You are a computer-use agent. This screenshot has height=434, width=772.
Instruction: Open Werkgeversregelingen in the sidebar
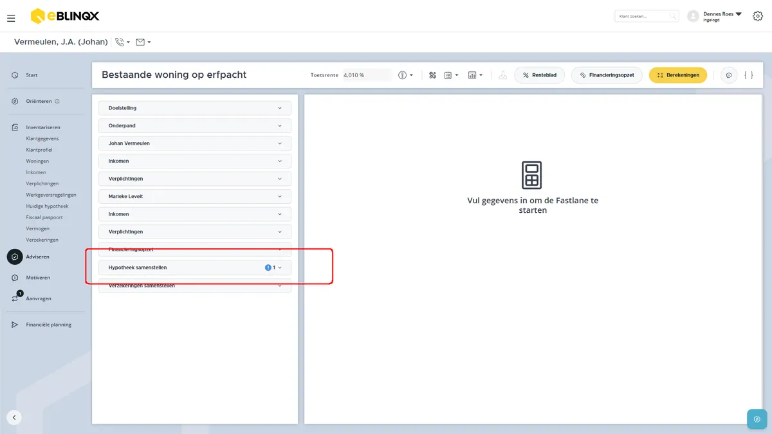point(51,195)
